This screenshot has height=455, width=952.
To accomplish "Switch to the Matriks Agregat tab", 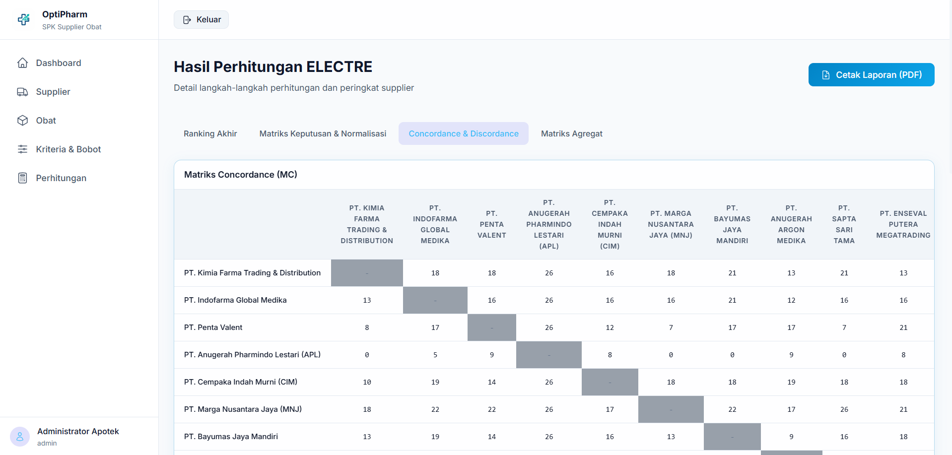I will (572, 133).
